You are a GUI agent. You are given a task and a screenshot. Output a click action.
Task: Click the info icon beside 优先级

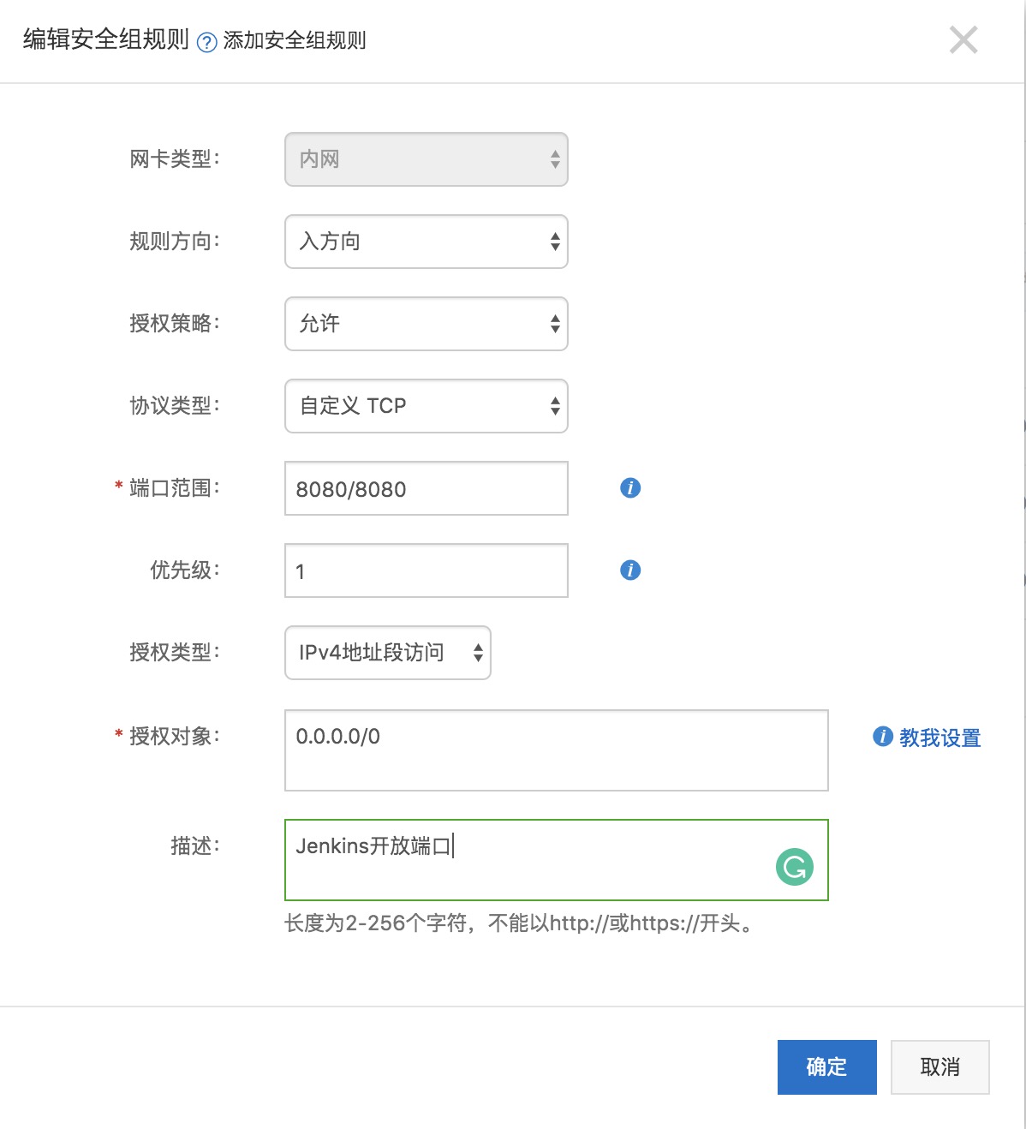tap(630, 570)
